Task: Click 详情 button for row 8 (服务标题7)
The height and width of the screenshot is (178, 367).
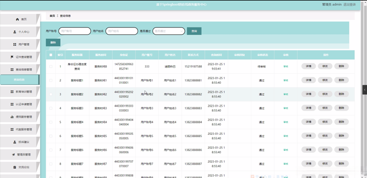Action: (x=308, y=164)
